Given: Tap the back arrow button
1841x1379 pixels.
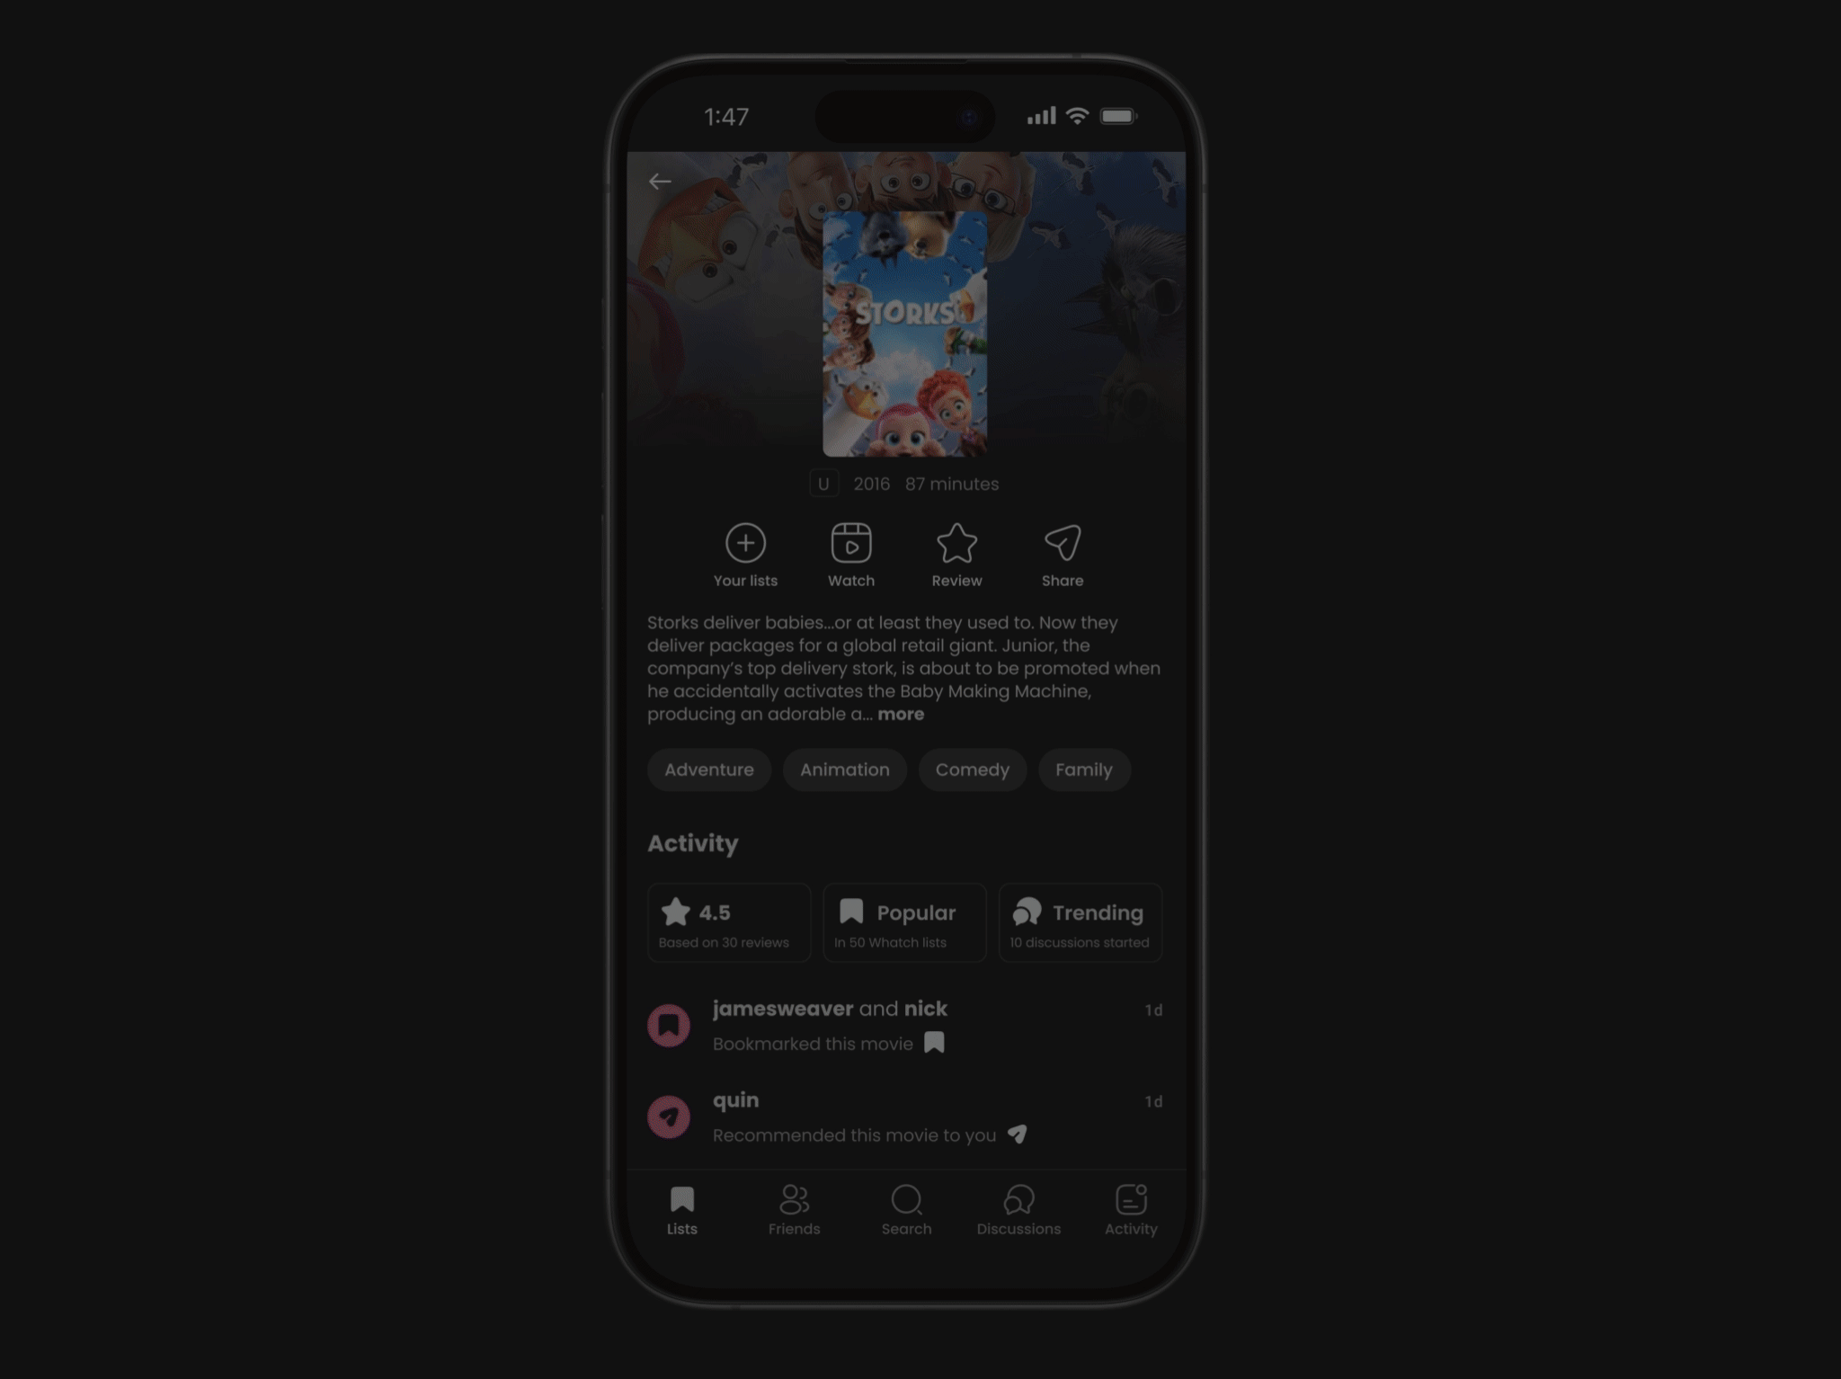Looking at the screenshot, I should pos(661,178).
